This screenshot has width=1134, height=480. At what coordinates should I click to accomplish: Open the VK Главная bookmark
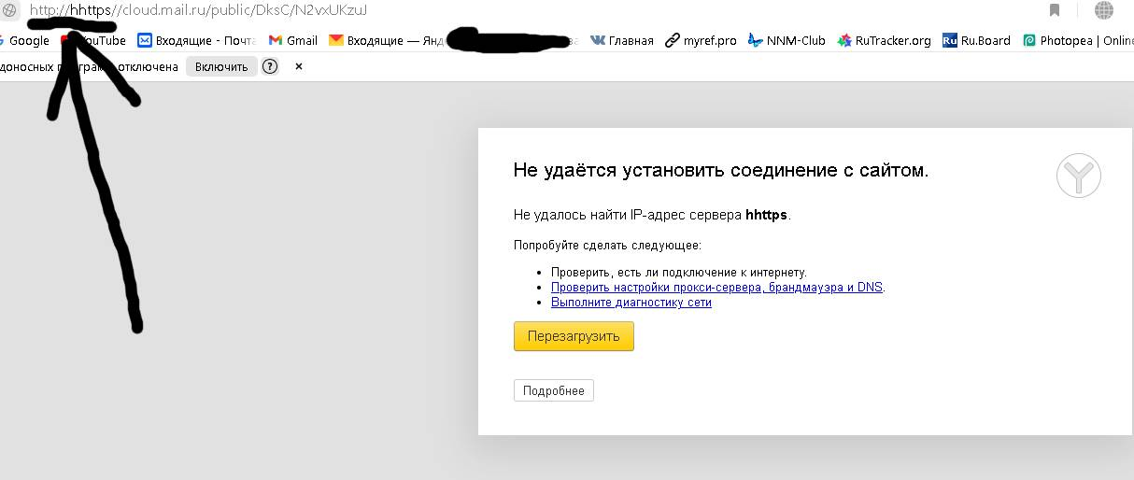pos(622,40)
